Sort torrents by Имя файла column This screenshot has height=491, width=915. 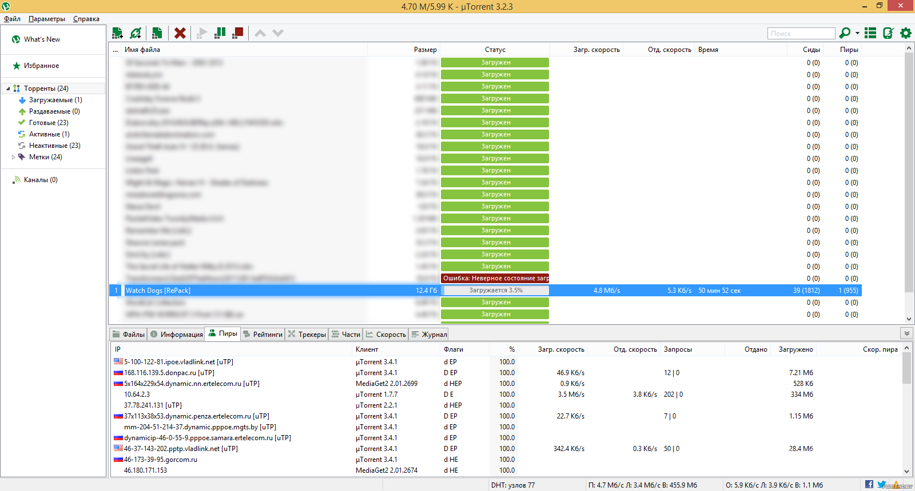[244, 50]
